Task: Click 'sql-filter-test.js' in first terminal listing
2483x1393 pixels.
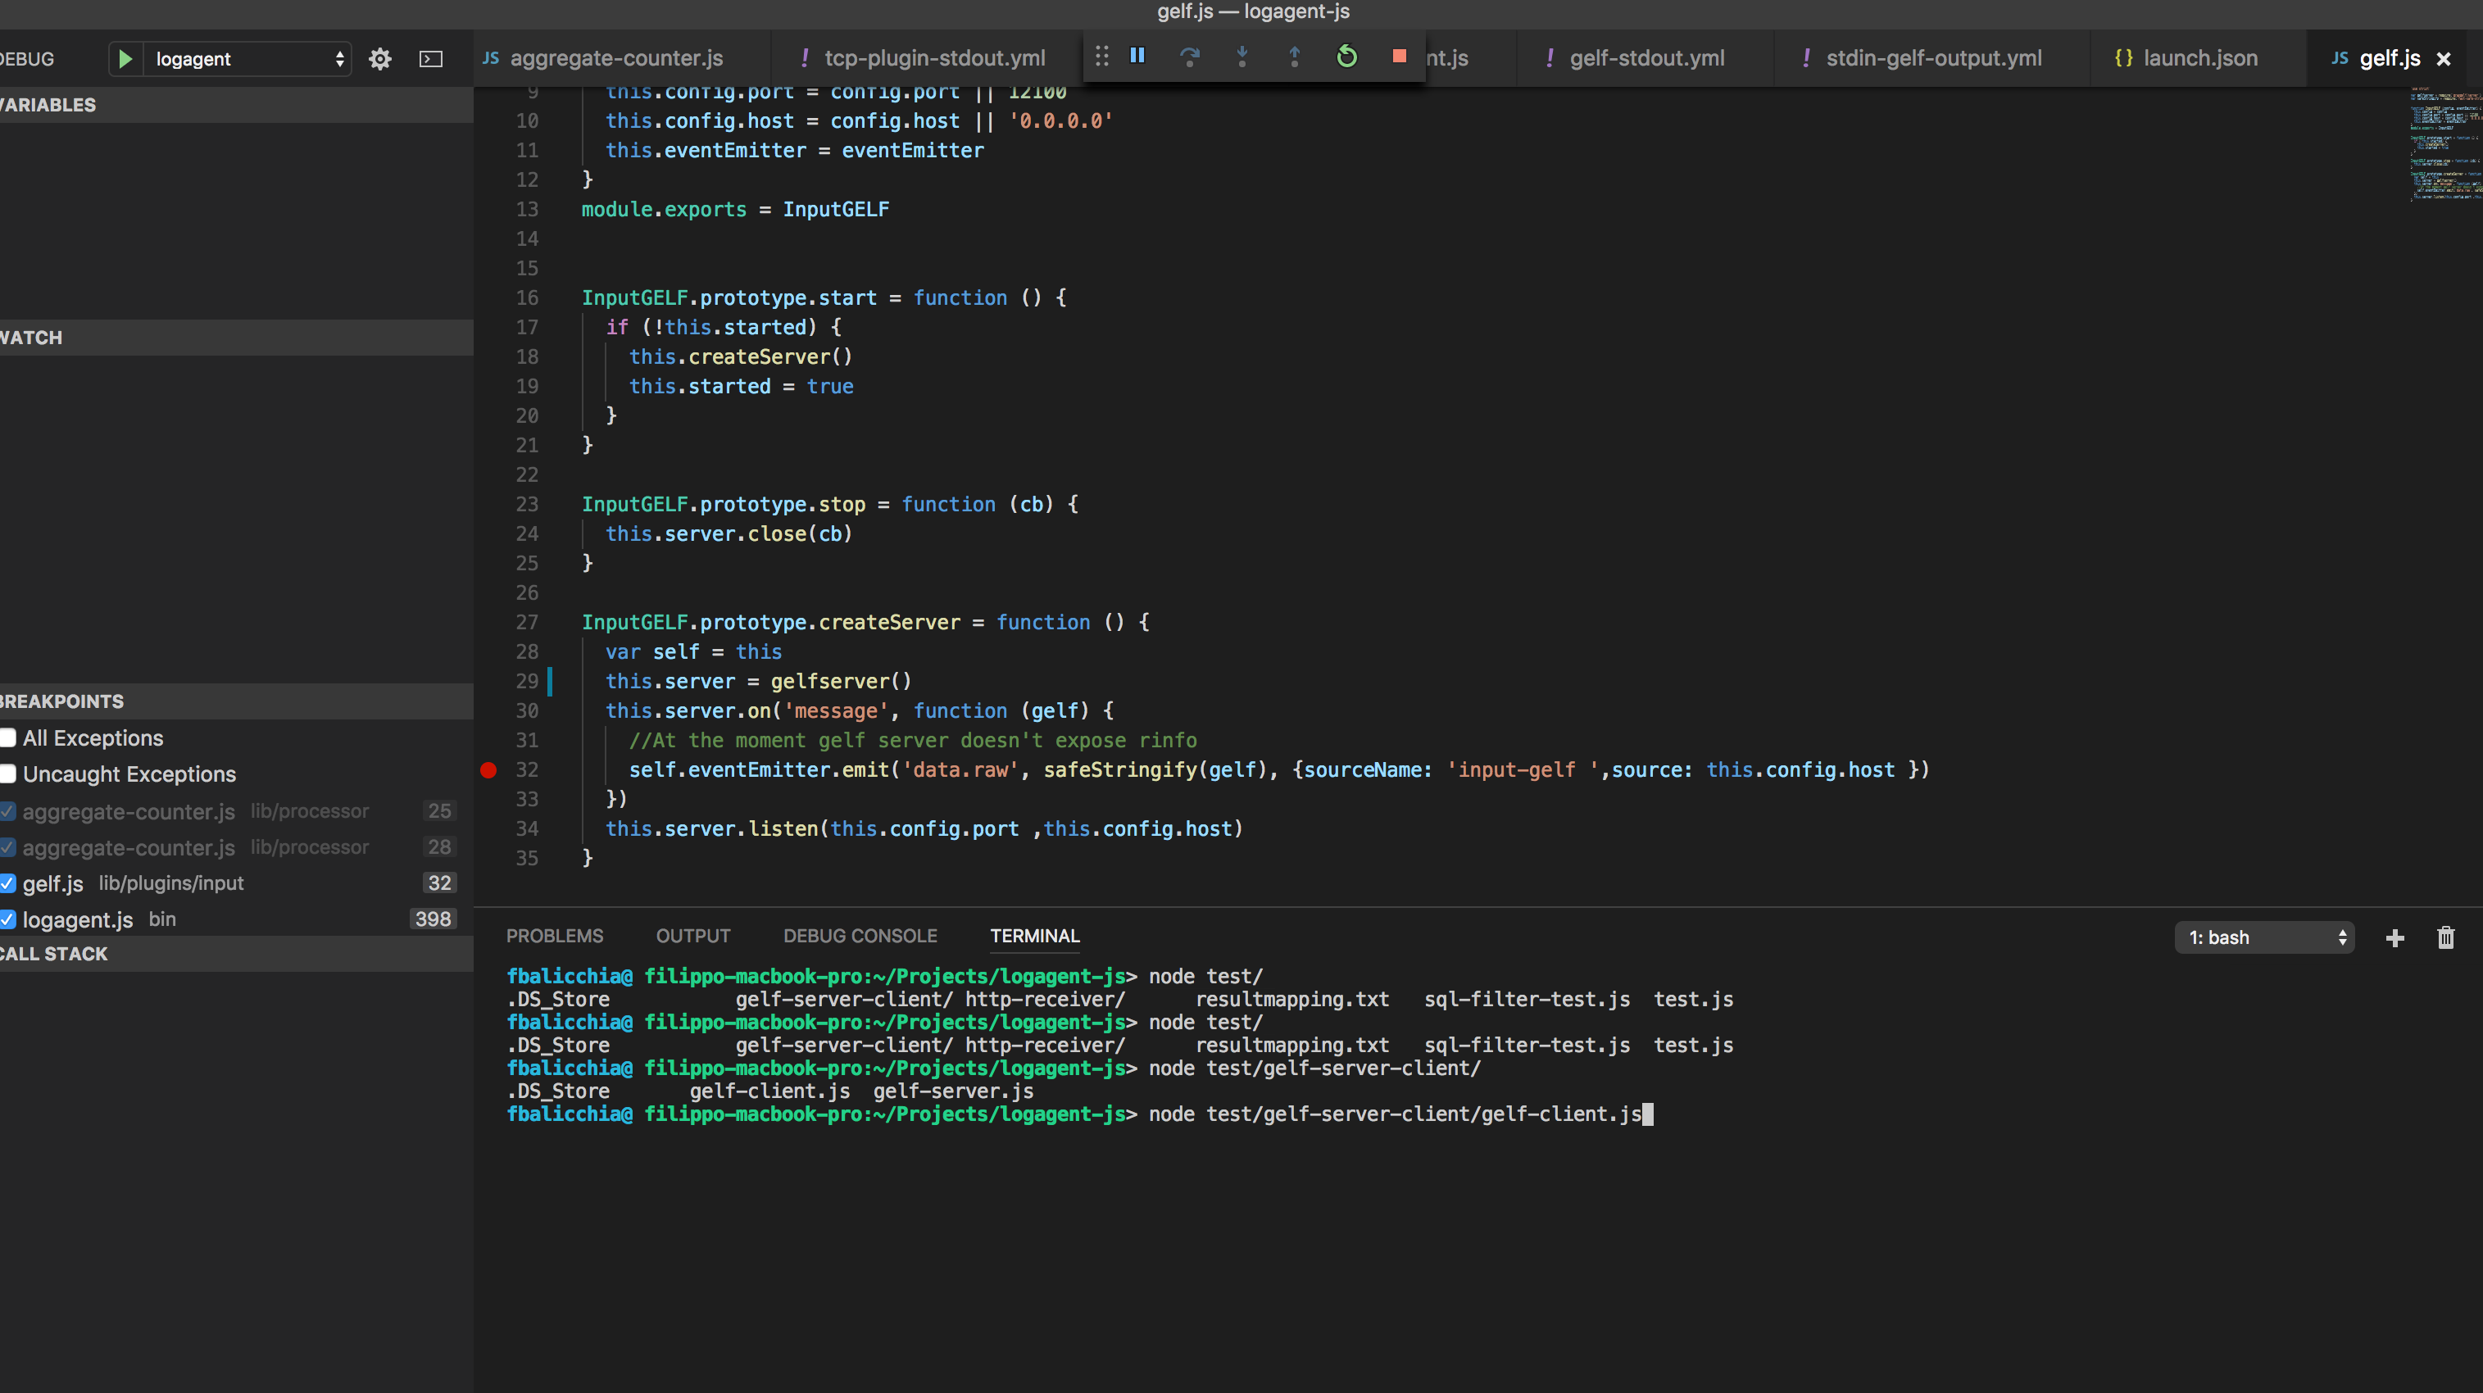Action: [1527, 1000]
